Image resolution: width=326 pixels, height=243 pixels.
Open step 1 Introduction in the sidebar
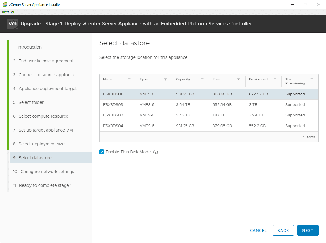point(29,47)
